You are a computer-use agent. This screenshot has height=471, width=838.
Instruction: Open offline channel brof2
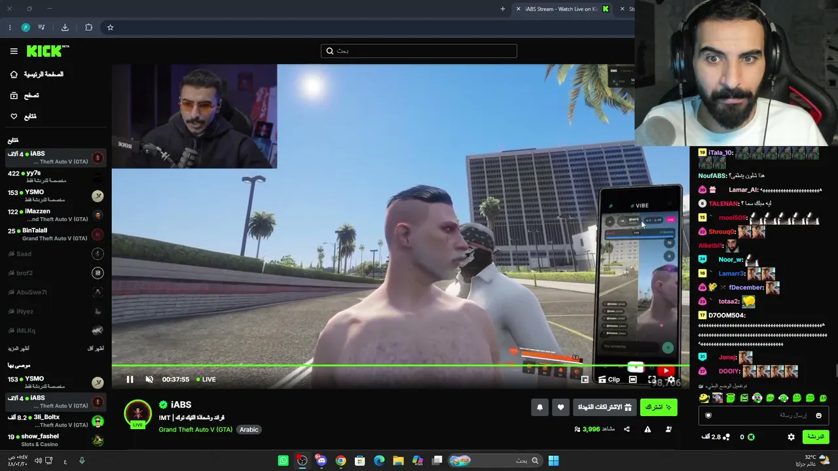[x=55, y=273]
